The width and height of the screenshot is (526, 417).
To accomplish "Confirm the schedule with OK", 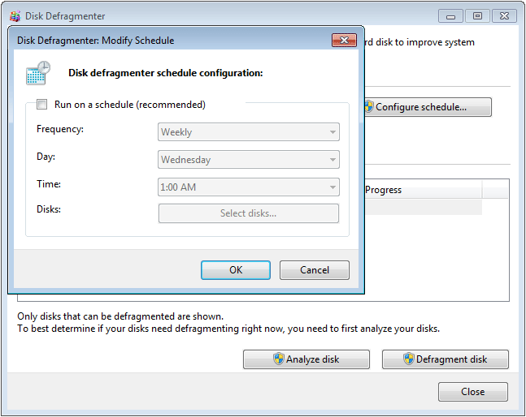I will coord(236,270).
